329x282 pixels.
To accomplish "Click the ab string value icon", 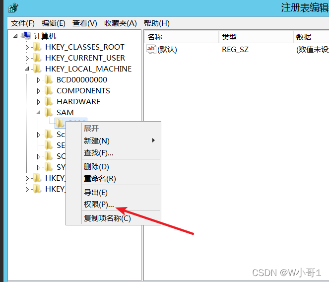I will point(151,49).
